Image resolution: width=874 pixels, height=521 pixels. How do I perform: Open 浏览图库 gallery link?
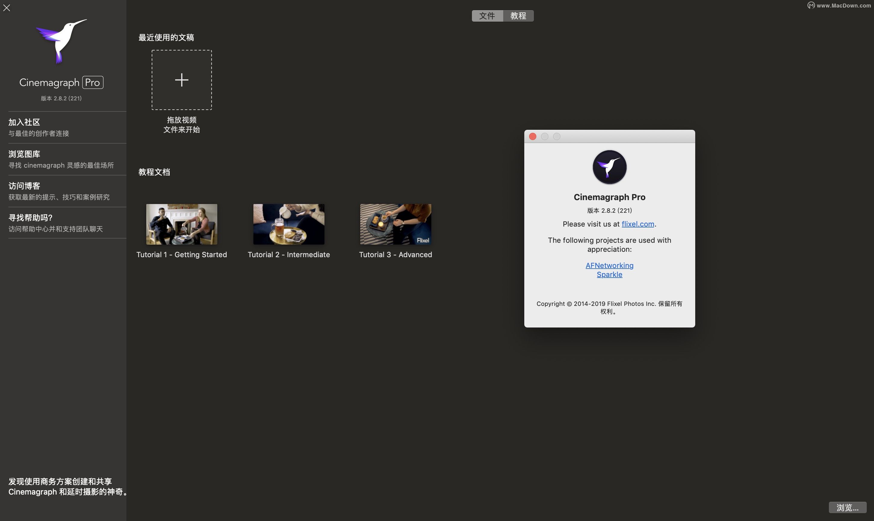point(24,154)
